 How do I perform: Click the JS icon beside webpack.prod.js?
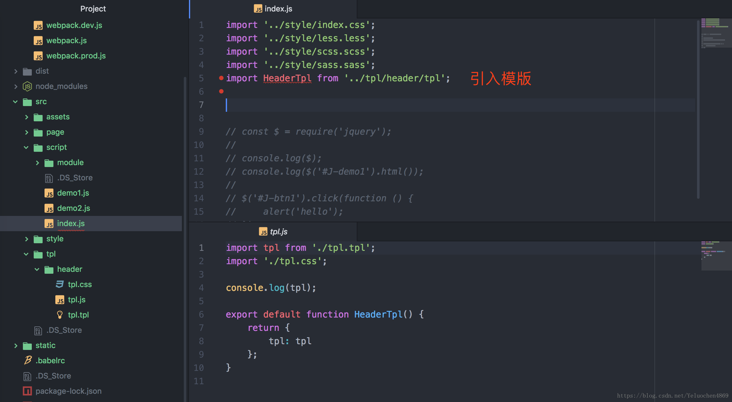(38, 56)
